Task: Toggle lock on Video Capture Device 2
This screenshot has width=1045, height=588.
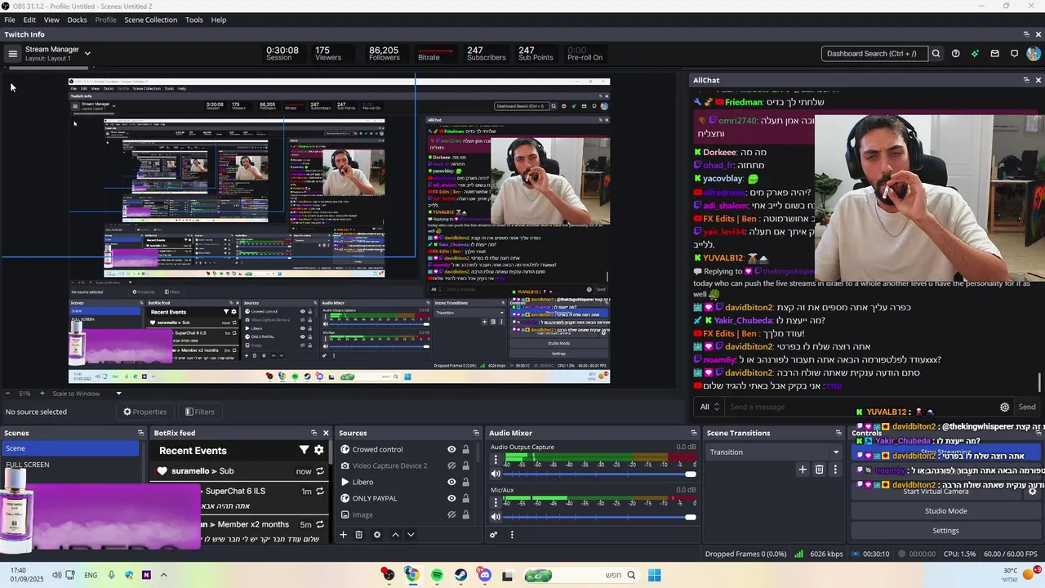Action: coord(466,465)
